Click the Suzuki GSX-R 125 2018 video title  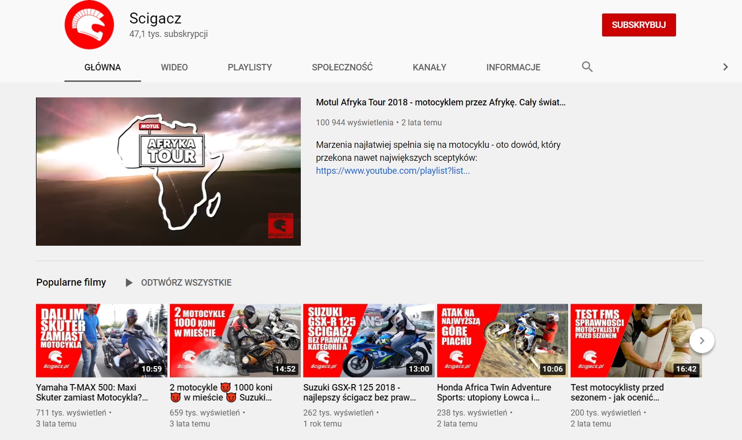tap(359, 393)
